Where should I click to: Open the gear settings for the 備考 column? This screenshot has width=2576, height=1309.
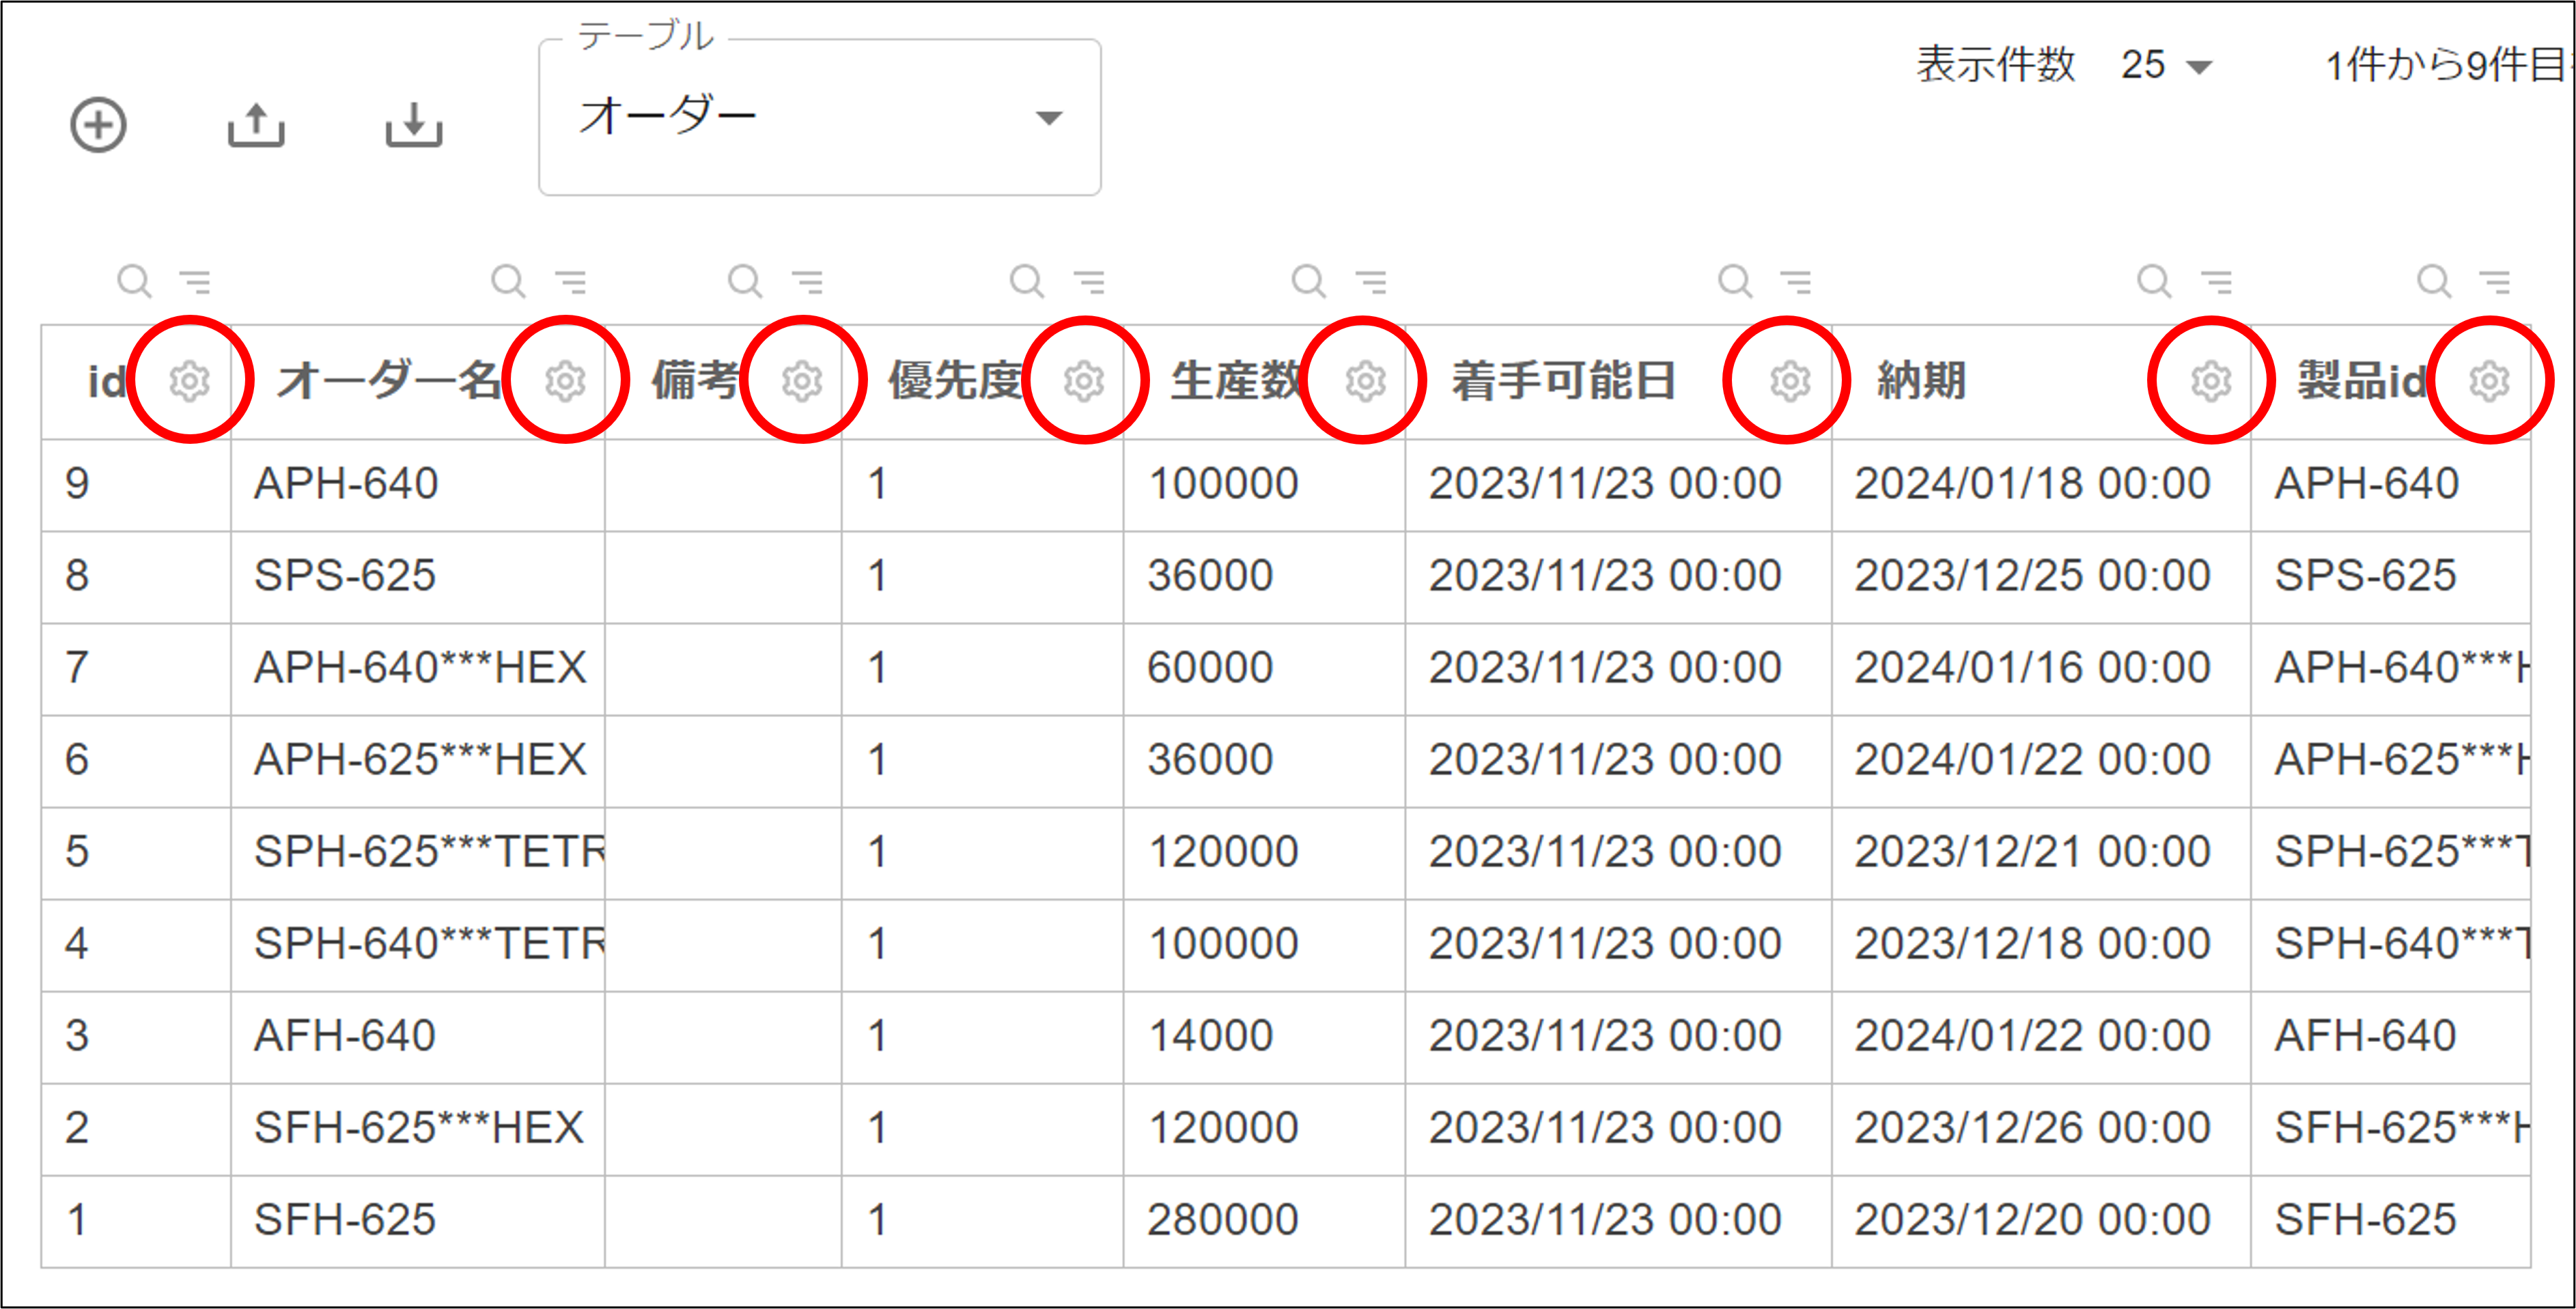coord(802,381)
